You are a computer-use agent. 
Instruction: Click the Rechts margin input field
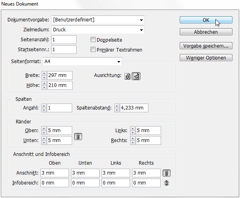pyautogui.click(x=148, y=140)
